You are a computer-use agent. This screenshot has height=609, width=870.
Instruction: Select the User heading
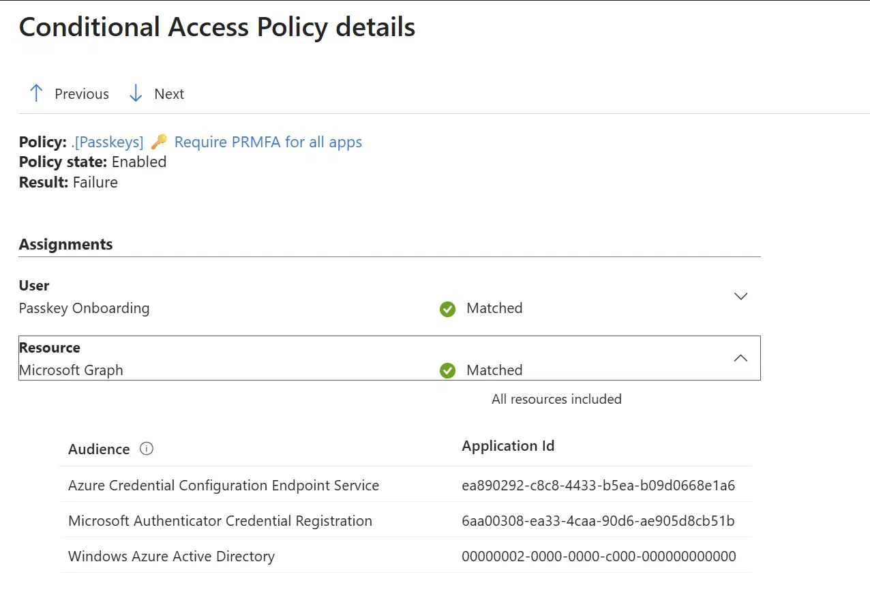[x=34, y=286]
